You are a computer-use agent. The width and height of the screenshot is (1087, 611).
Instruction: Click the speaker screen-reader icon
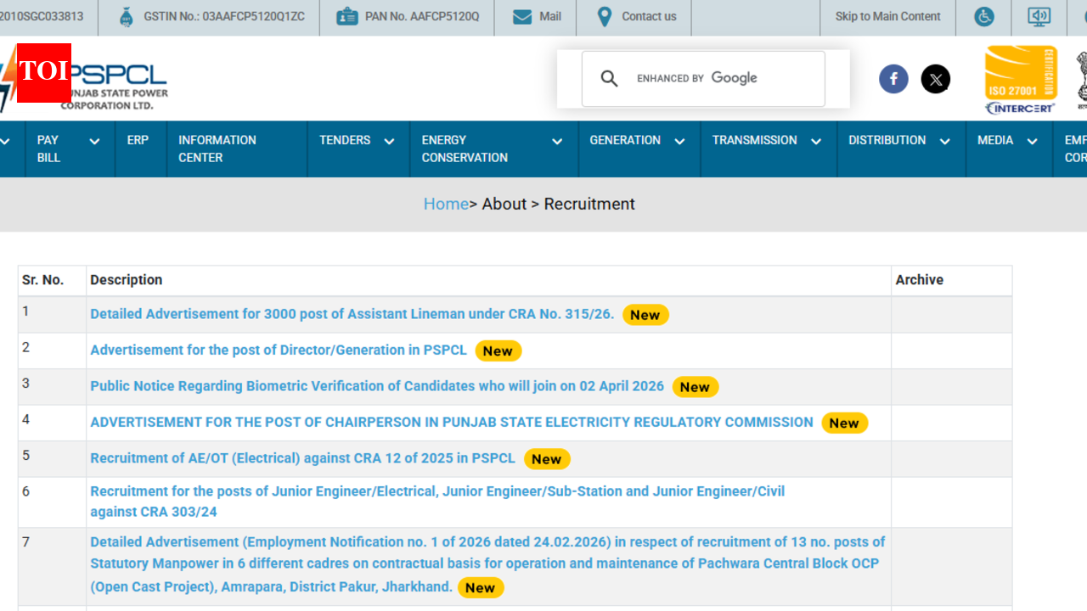click(1039, 16)
